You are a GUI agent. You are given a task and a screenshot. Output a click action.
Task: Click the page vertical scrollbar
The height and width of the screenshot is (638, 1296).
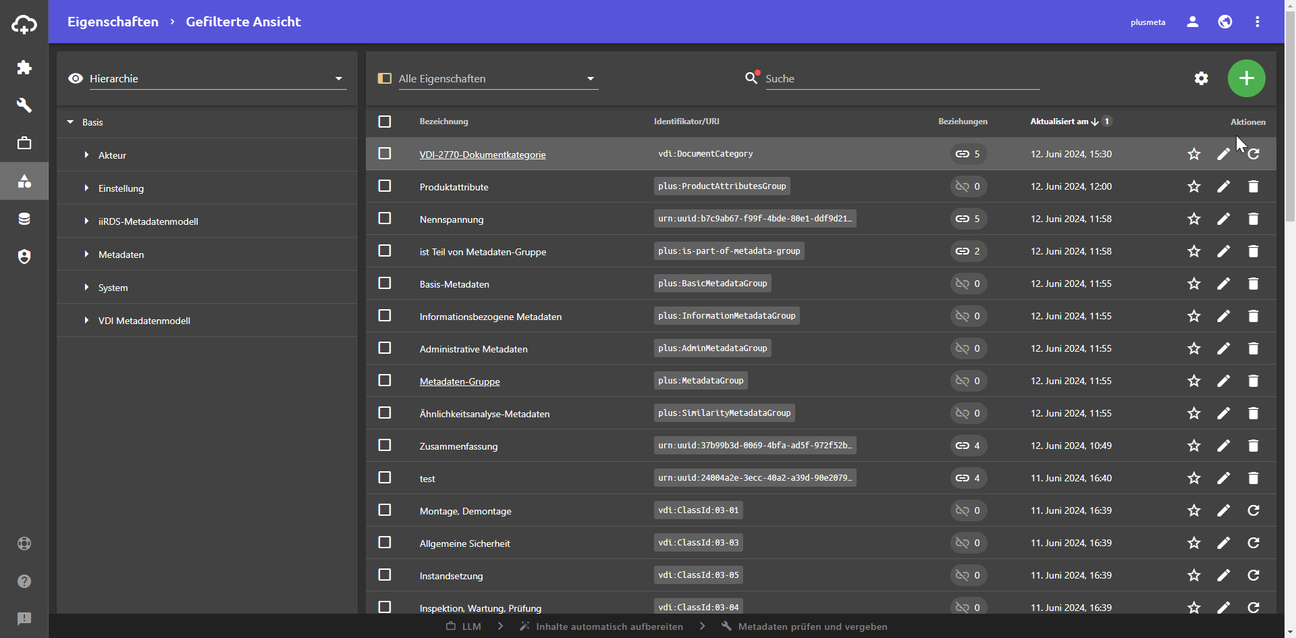tap(1291, 115)
